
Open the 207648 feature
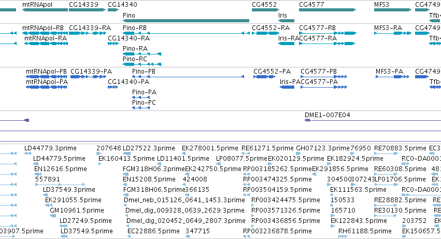(x=108, y=148)
